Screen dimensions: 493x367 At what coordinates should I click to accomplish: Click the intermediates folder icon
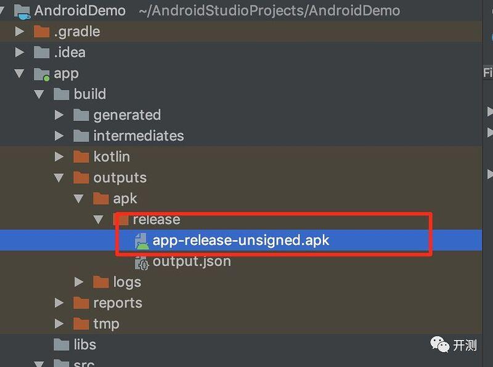click(81, 136)
